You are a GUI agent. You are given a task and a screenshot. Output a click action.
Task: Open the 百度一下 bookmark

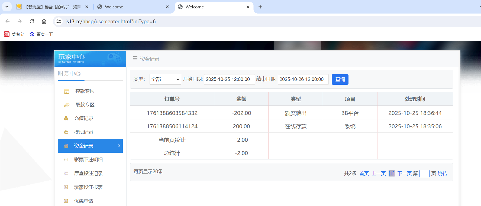pyautogui.click(x=41, y=34)
